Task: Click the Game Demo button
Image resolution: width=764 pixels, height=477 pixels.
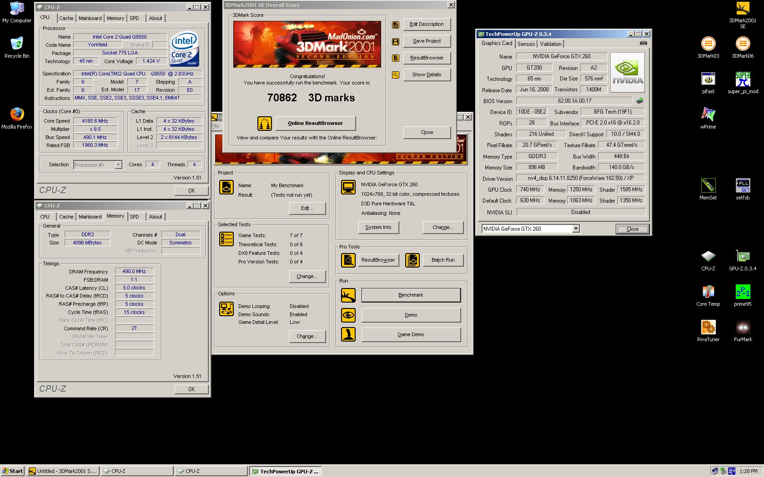Action: [411, 334]
